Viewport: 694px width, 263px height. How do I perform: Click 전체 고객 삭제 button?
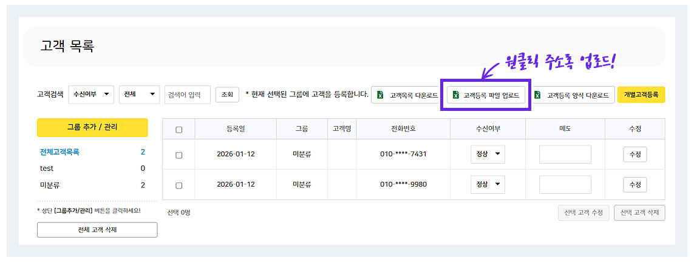pos(97,230)
